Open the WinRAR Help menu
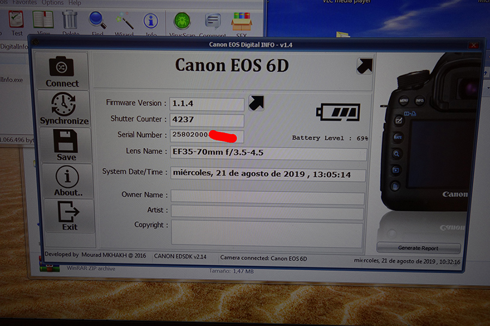 pos(75,3)
